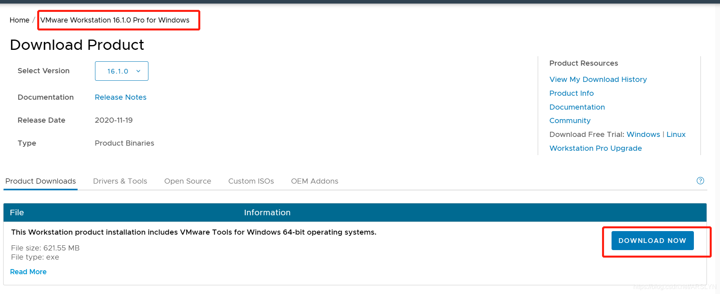This screenshot has width=720, height=294.
Task: Switch to the OEM Addons tab
Action: tap(315, 181)
